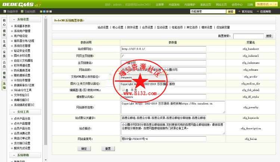Select 否 radio for editor XHTML
Screen dimensions: 280x162
pyautogui.click(x=132, y=90)
